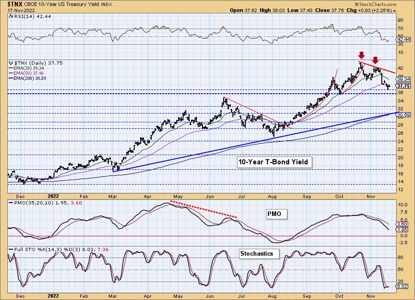Screen dimensions: 415x300
Task: Click the High 38.03 header value
Action: click(273, 10)
